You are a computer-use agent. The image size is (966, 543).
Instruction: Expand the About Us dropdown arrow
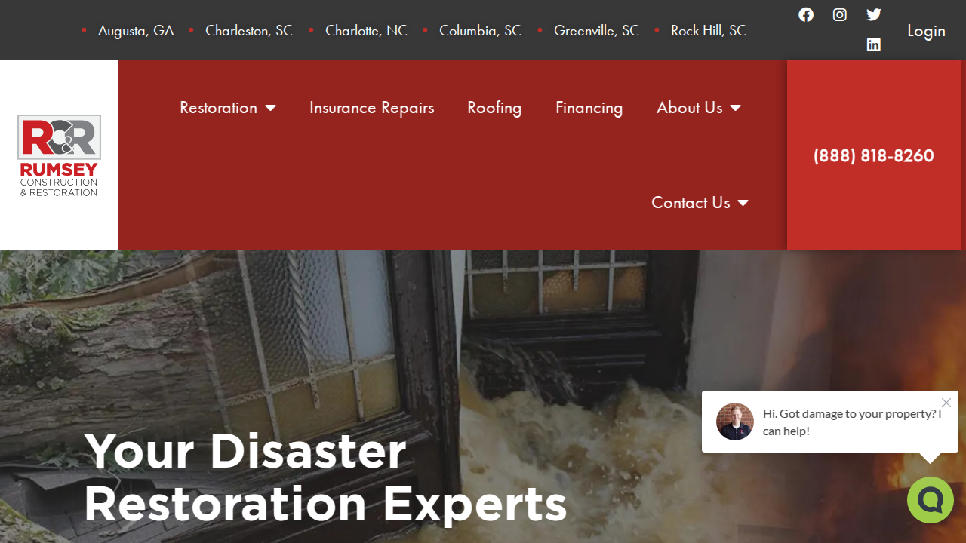[736, 108]
